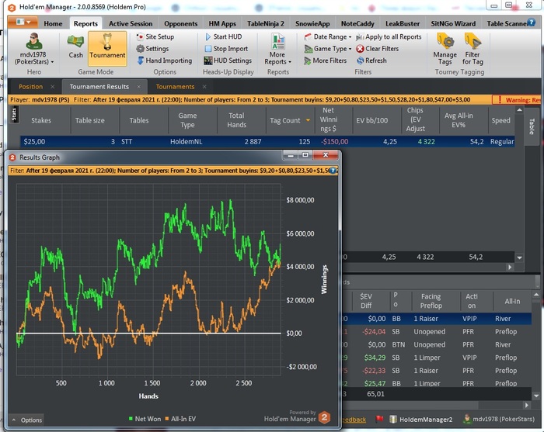
Task: Open the vertical Table side tab
Action: (531, 126)
